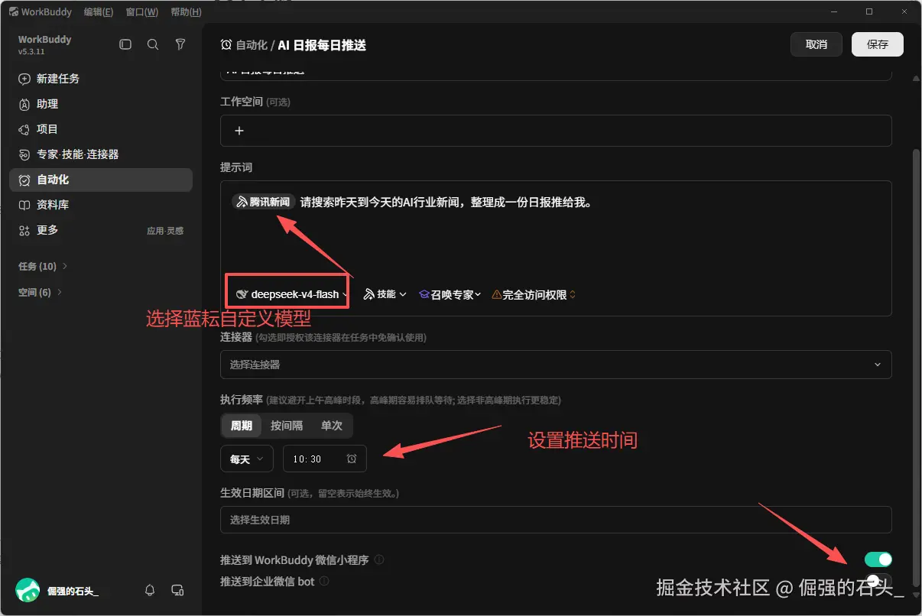Expand 空间 (6) group

[x=40, y=293]
